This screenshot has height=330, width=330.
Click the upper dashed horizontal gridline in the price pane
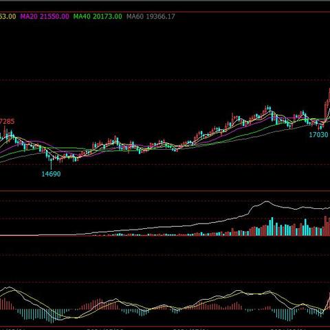[x=165, y=80]
